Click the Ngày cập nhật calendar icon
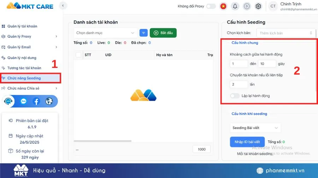The image size is (318, 178). (x=11, y=136)
